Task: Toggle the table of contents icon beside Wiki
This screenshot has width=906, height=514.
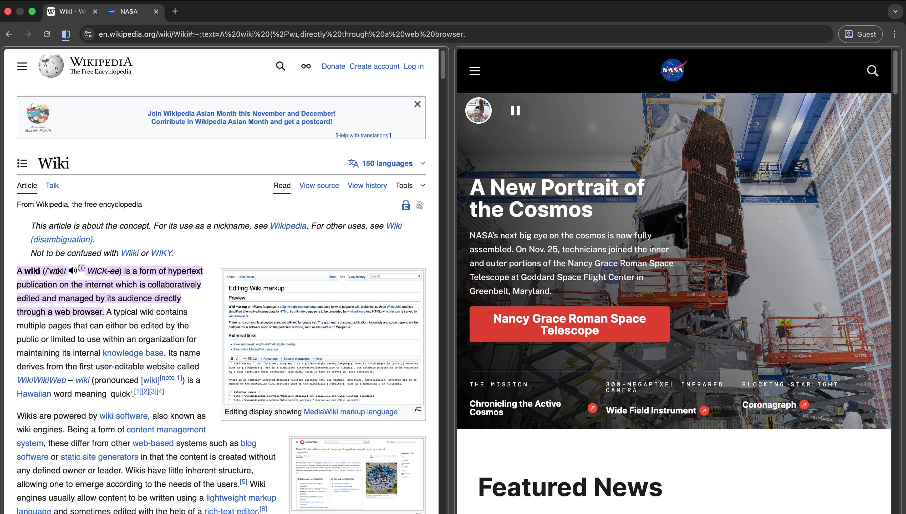Action: [22, 163]
